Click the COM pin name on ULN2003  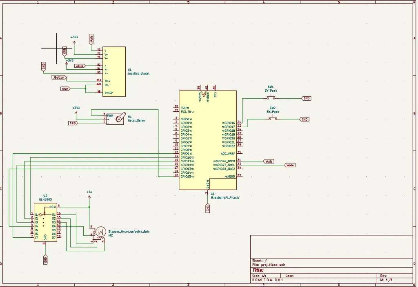[x=53, y=207]
